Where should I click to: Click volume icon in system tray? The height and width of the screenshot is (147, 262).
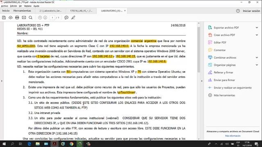(227, 144)
